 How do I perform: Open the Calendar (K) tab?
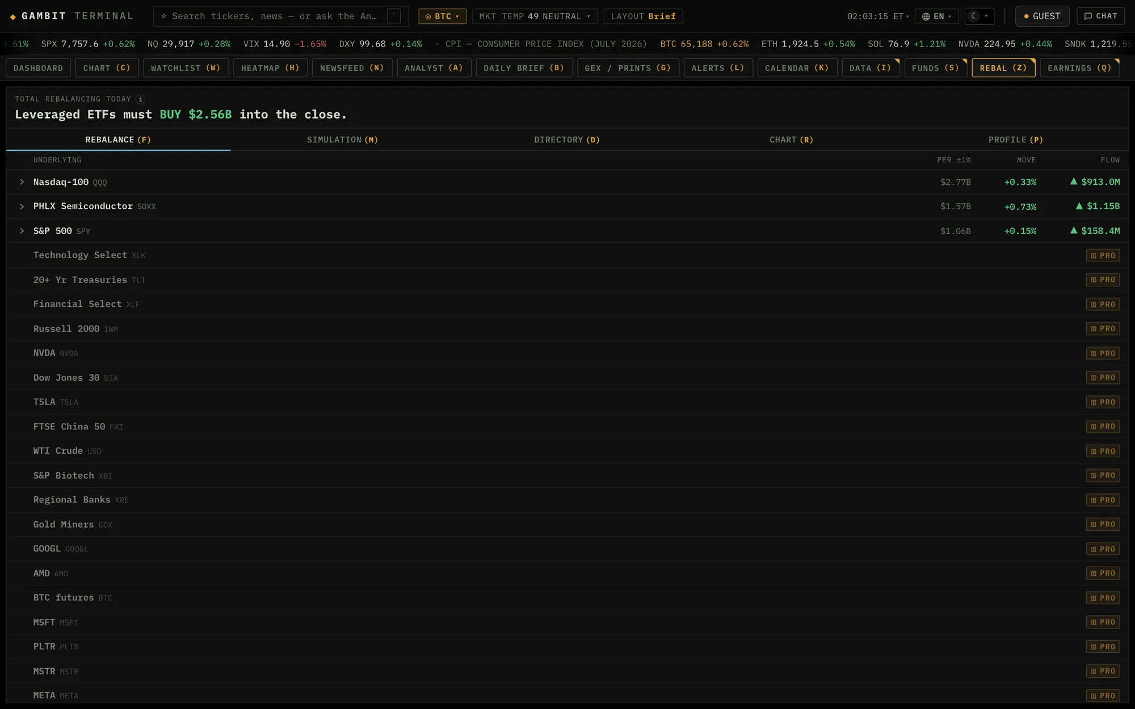(797, 68)
